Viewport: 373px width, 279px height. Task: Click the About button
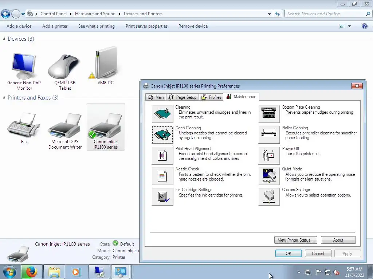(338, 240)
